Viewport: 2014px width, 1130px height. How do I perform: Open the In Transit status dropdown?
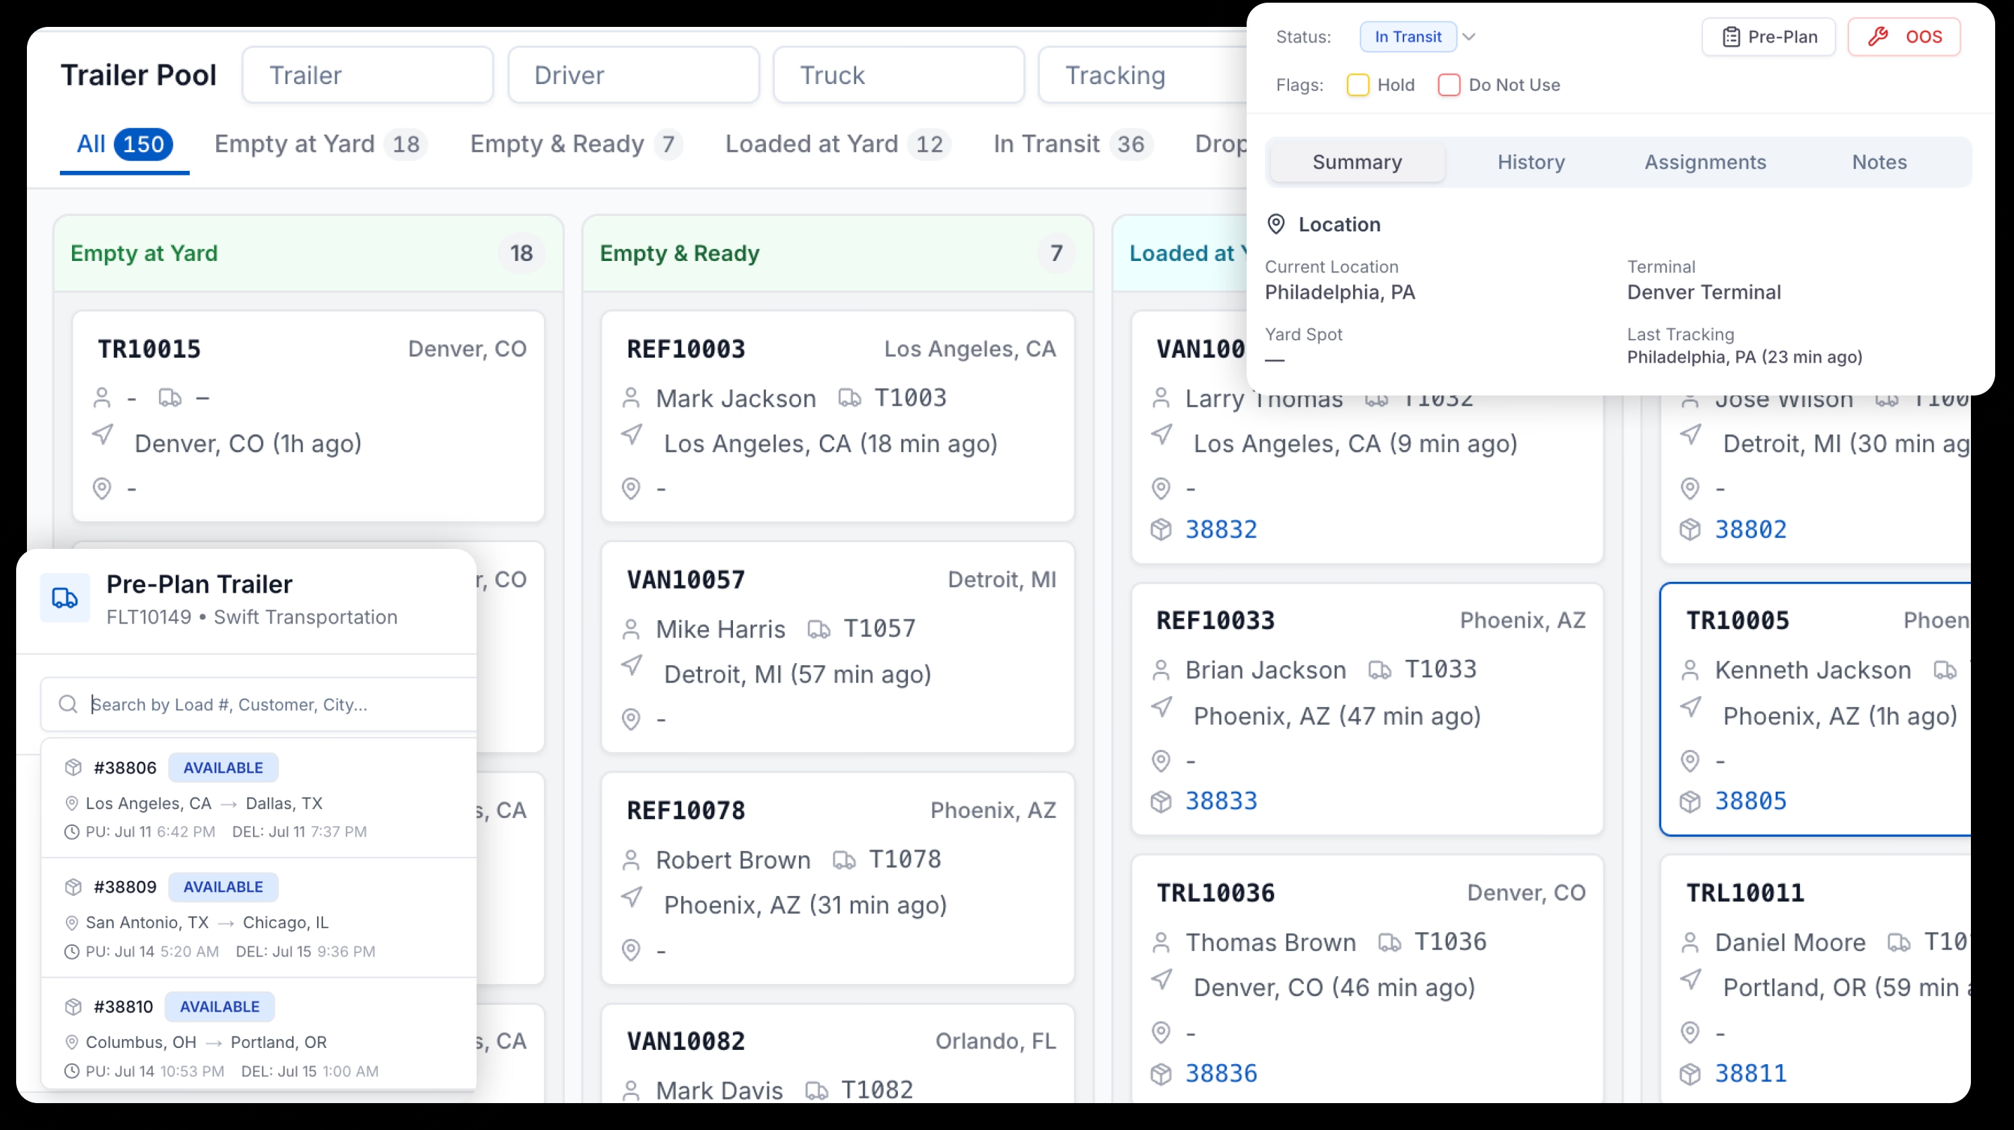click(1408, 37)
